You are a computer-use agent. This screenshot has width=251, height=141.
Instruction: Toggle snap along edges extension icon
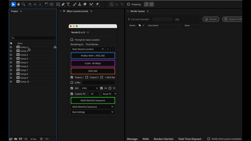point(146,4)
